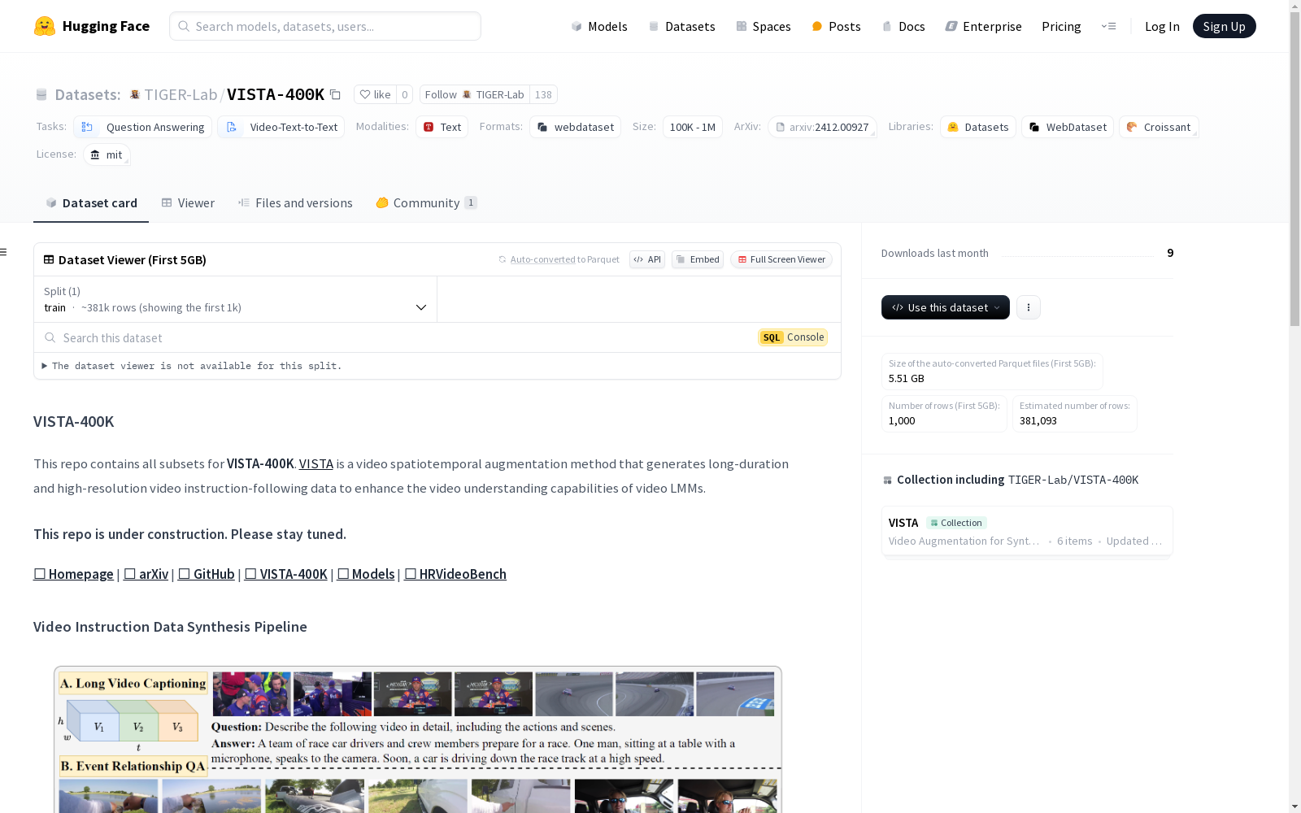
Task: Click the like count 0
Action: pyautogui.click(x=404, y=94)
